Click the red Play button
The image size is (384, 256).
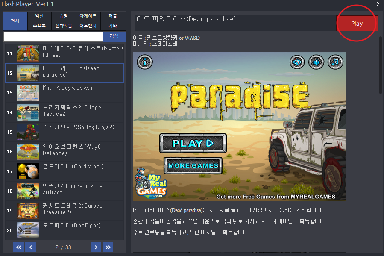tap(357, 24)
